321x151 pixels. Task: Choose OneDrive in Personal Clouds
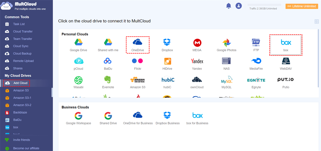(x=137, y=45)
